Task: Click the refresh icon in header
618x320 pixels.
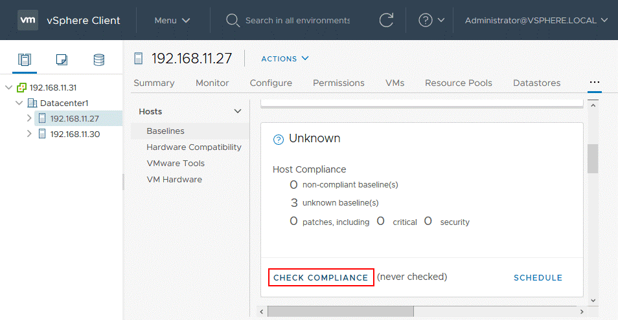Action: [387, 20]
